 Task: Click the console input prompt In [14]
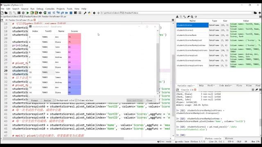(x=181, y=135)
